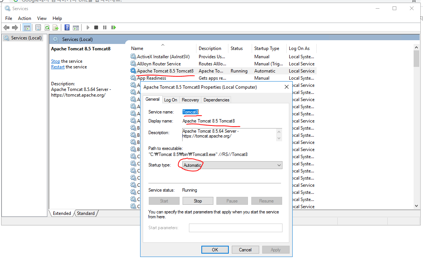Screen dimensions: 423x260
Task: Sort by the Description column header
Action: [212, 48]
